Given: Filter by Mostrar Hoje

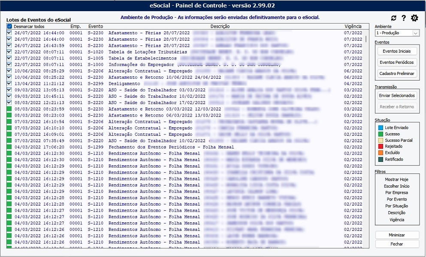Looking at the screenshot, I should (x=396, y=179).
